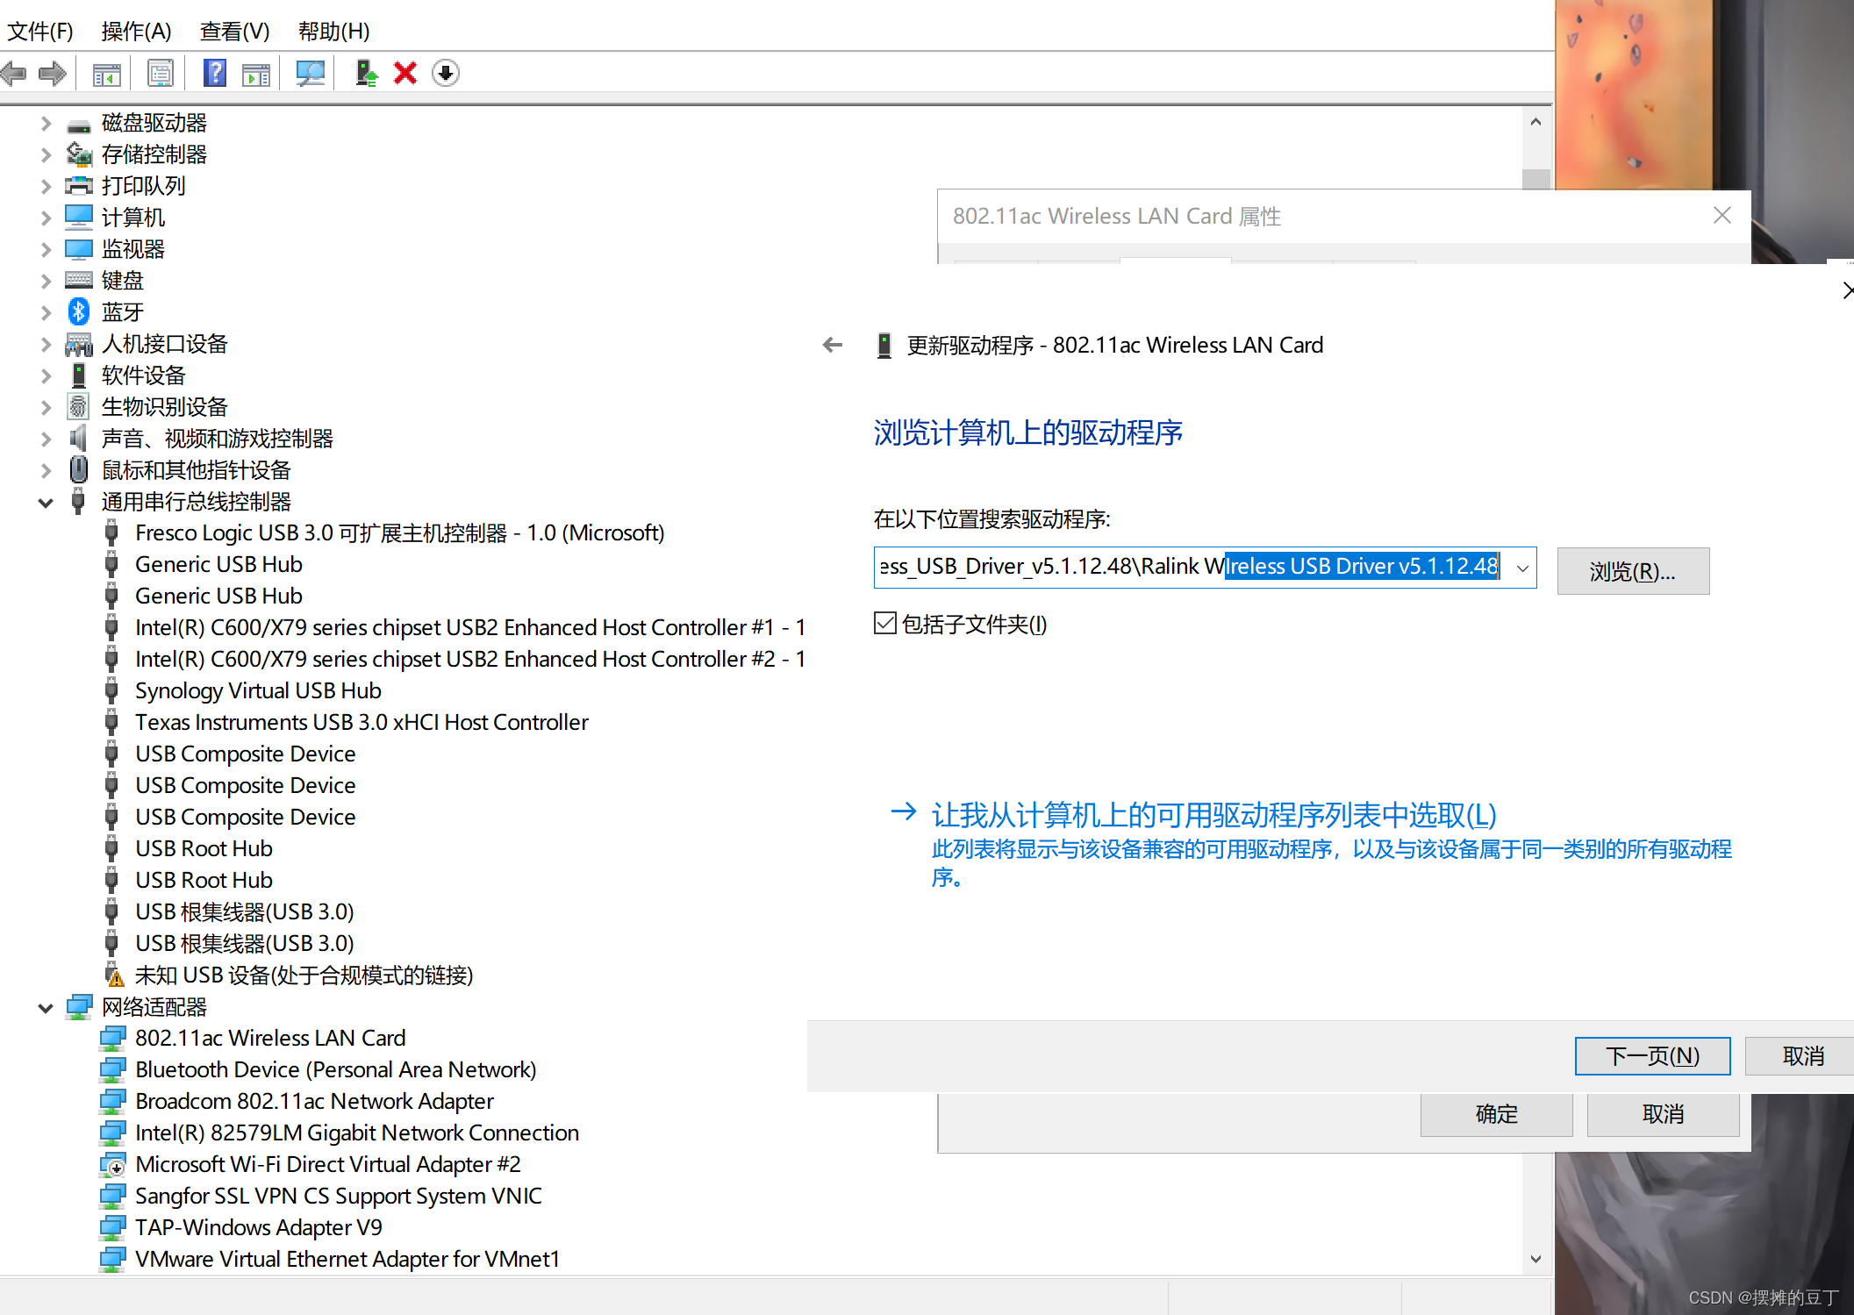Open the driver path dropdown arrow
The image size is (1854, 1315).
[x=1522, y=568]
